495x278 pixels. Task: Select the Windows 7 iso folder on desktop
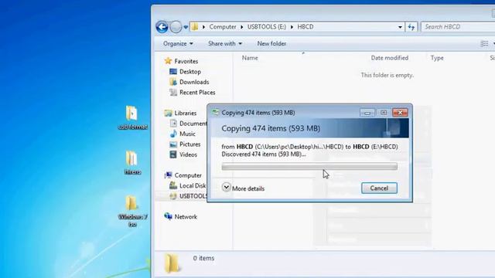coord(132,211)
